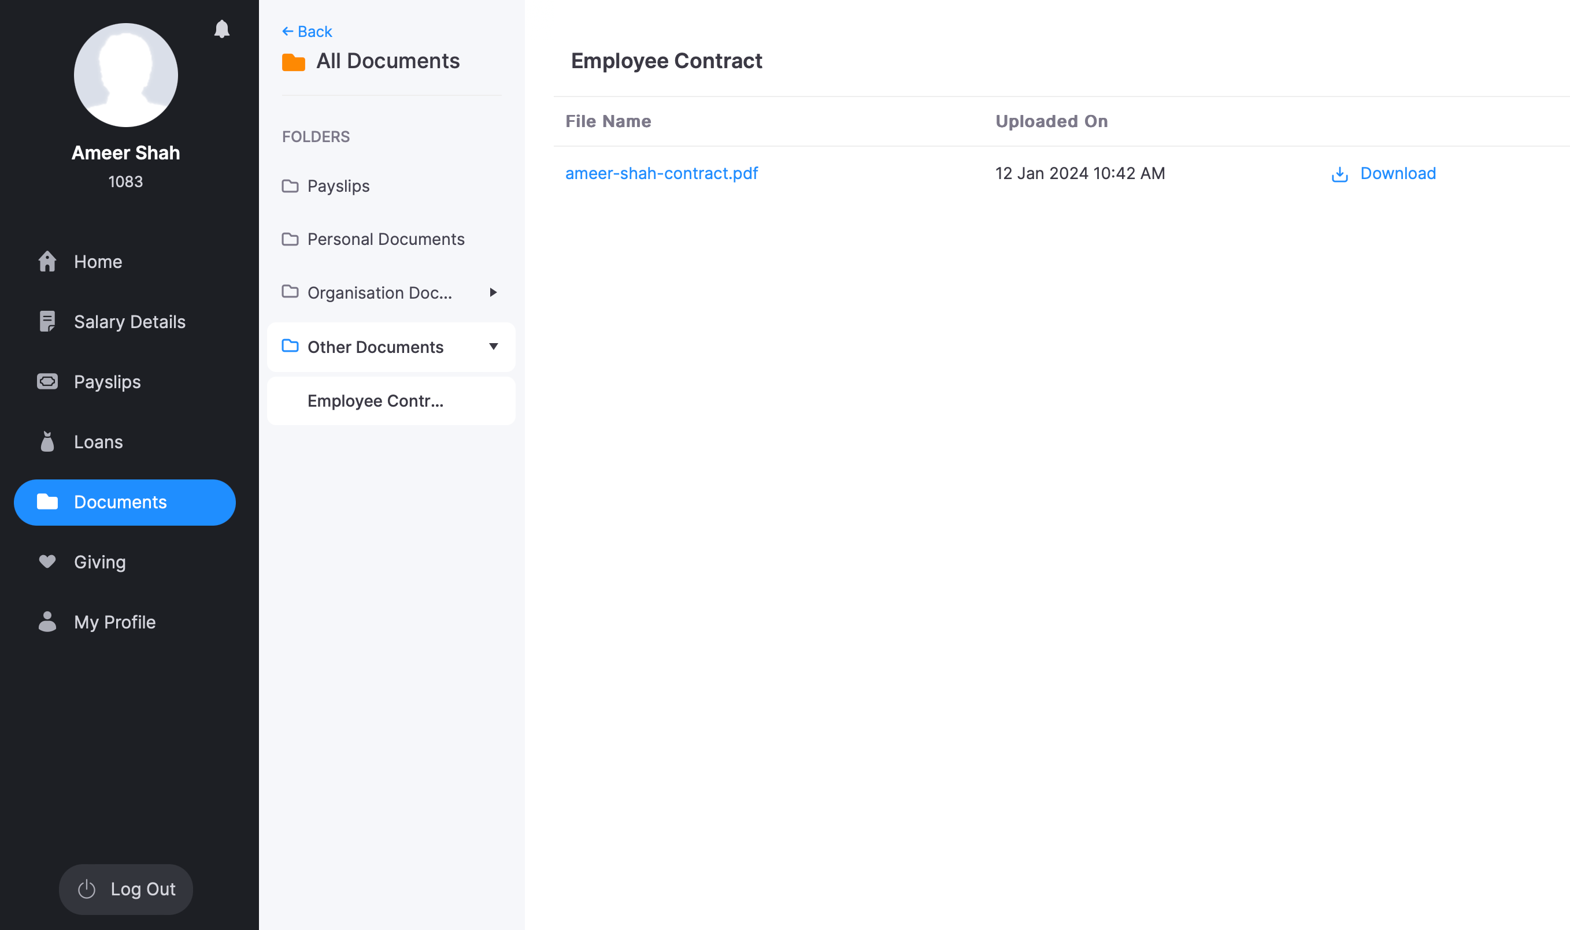This screenshot has width=1570, height=930.
Task: Click the Payslips icon in sidebar
Action: pos(47,382)
